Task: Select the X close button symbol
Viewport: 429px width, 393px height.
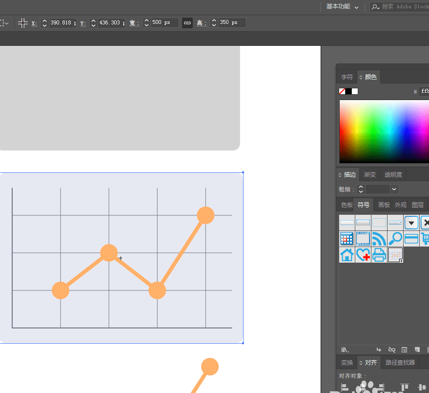Action: (x=425, y=223)
